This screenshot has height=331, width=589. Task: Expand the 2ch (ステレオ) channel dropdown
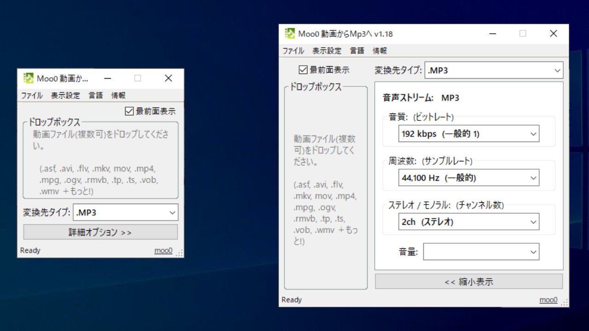point(469,222)
